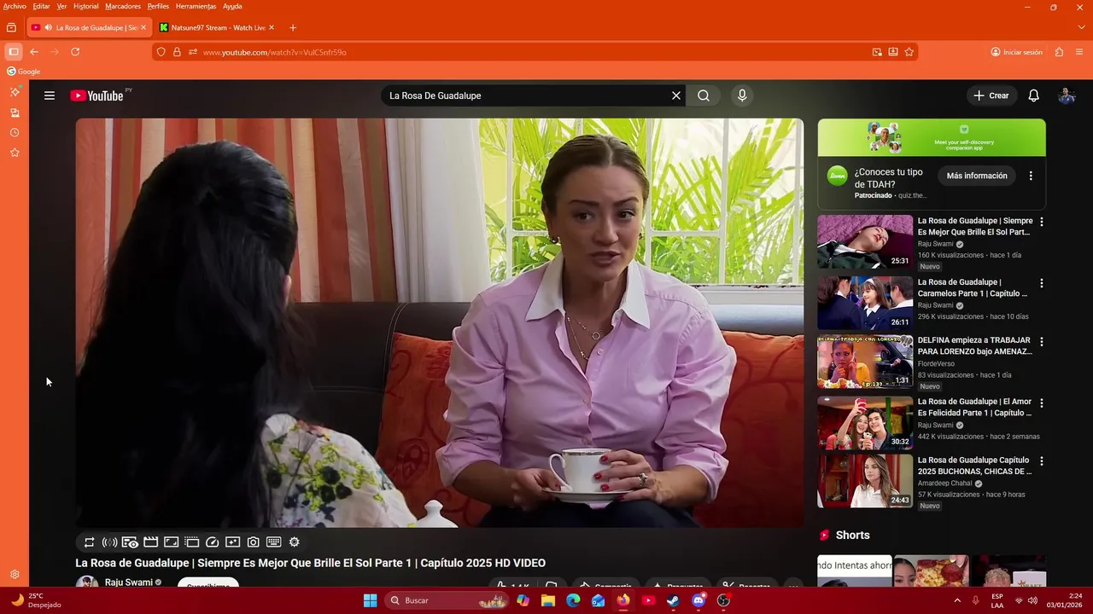
Task: Go back with the browser back arrow
Action: pos(34,52)
